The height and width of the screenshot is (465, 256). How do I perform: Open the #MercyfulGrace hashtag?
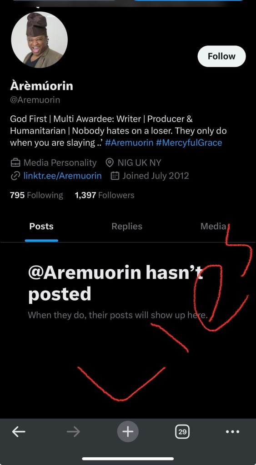189,143
